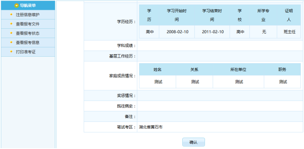Viewport: 304px width, 149px height.
Task: Click the 奖惩情况 row label
Action: pyautogui.click(x=126, y=96)
